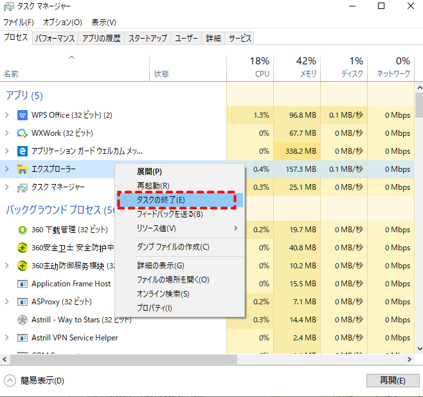Image resolution: width=423 pixels, height=397 pixels.
Task: Switch to the 詳細 tab
Action: pos(213,39)
